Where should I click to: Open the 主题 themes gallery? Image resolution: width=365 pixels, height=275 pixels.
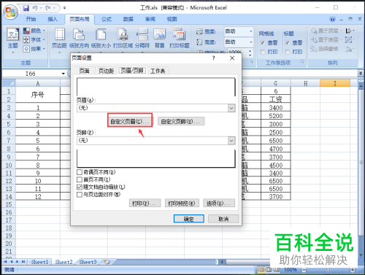coord(12,40)
